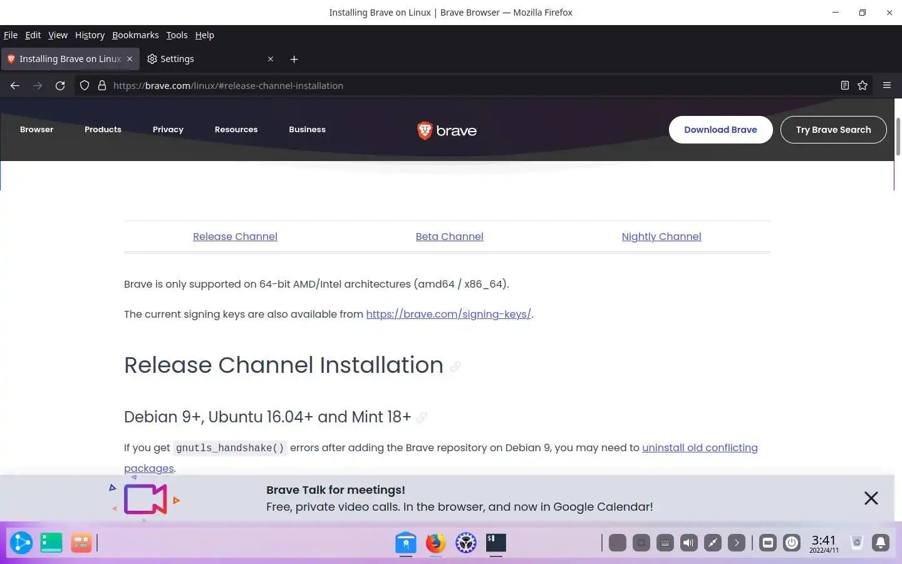Expand the Products navigation menu
Image resolution: width=902 pixels, height=564 pixels.
[x=103, y=130]
